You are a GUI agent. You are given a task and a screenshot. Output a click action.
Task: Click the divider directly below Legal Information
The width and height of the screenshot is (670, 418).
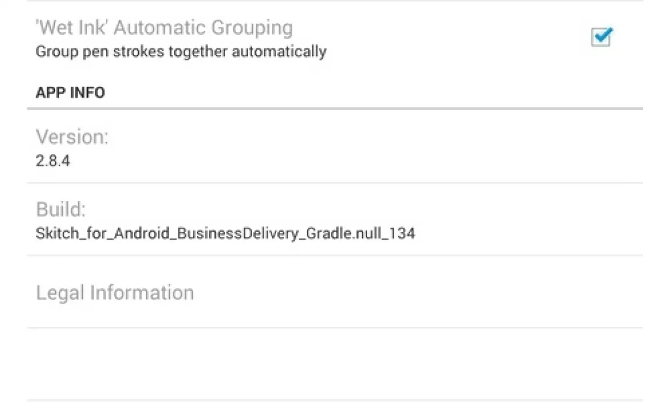coord(334,328)
